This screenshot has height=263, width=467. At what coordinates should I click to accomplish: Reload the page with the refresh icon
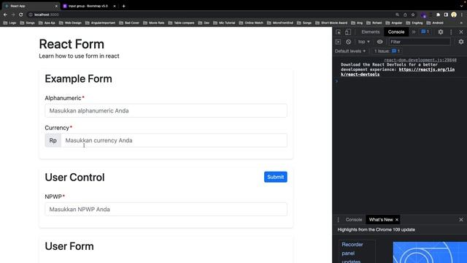(21, 15)
